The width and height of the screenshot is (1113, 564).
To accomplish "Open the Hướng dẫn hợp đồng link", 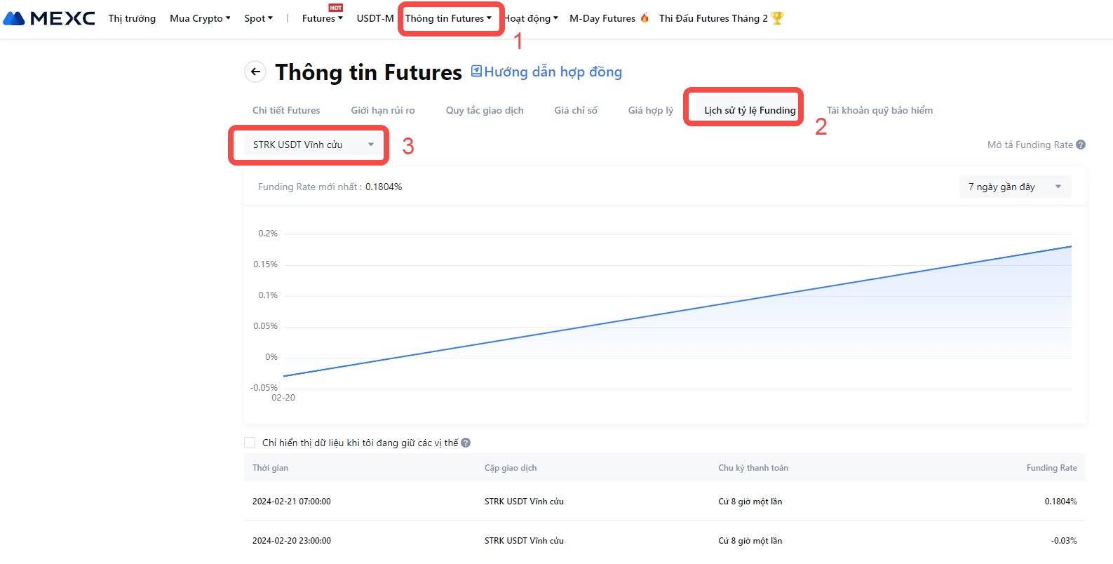I will point(553,72).
